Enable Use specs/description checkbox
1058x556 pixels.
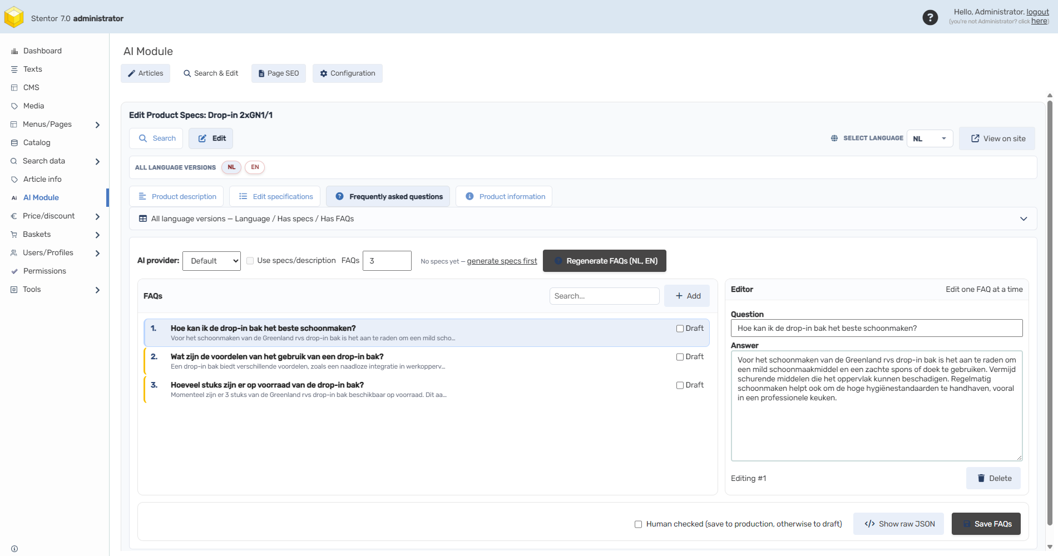click(x=250, y=261)
